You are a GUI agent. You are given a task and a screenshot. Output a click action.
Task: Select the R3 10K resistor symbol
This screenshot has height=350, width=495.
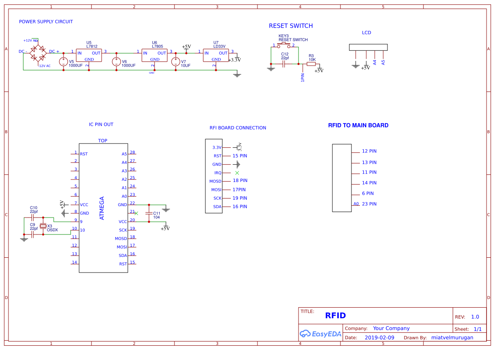(311, 64)
